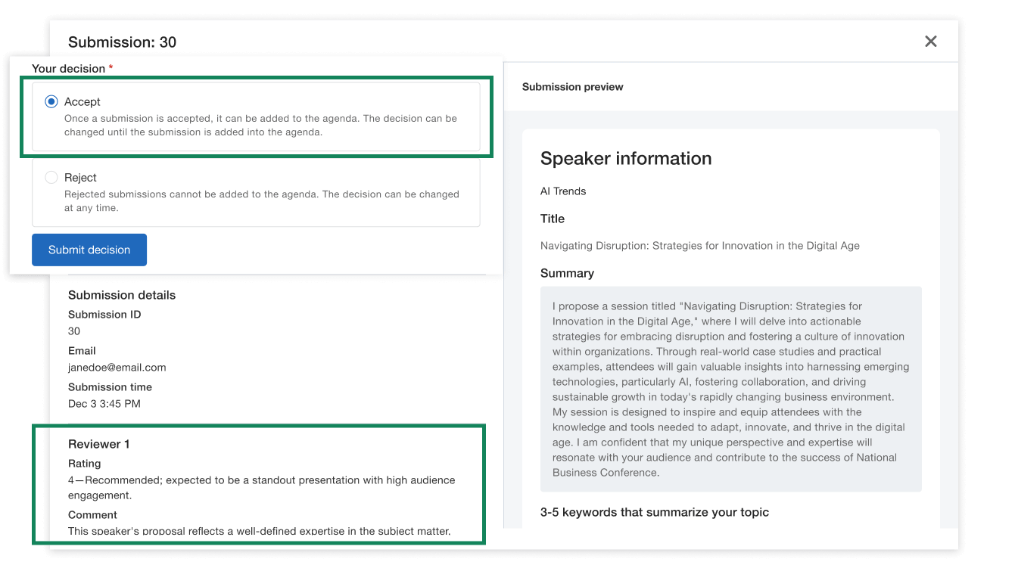The width and height of the screenshot is (1015, 565).
Task: Click the '3-5 keywords' section heading
Action: click(654, 512)
